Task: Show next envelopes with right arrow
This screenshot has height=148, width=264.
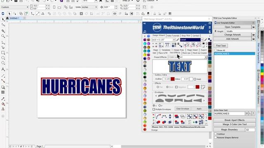Action: tap(204, 101)
